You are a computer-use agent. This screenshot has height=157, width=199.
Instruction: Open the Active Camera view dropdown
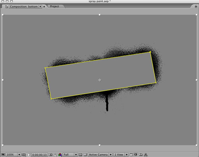pyautogui.click(x=100, y=155)
